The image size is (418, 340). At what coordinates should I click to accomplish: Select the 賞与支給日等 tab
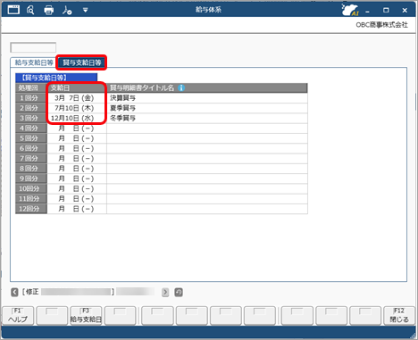point(81,62)
